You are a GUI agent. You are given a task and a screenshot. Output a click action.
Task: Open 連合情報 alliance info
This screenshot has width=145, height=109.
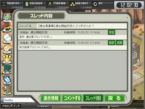click(51, 98)
